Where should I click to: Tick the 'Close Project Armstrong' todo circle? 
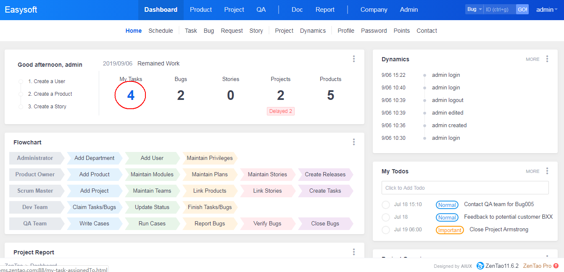coord(385,230)
